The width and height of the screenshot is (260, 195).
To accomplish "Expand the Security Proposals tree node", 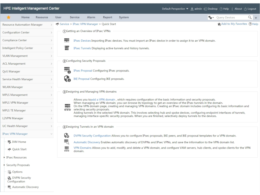I will [4, 165].
